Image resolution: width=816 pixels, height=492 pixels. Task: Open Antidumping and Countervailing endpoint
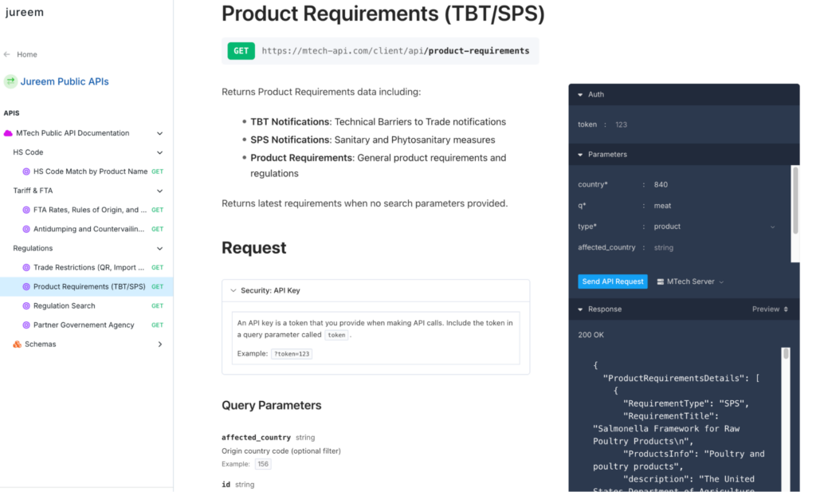pos(89,229)
